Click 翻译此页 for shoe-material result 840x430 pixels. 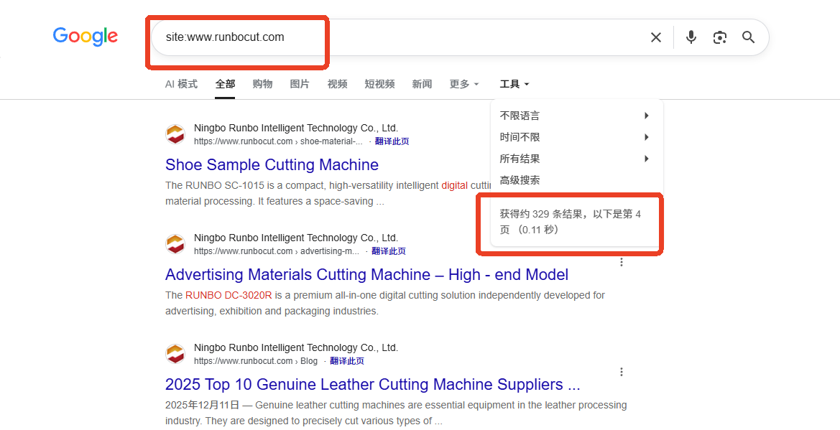coord(392,141)
